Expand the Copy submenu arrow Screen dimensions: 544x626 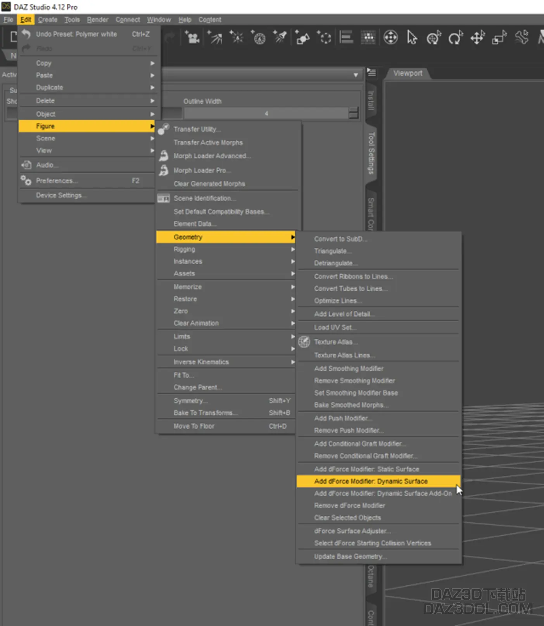[152, 63]
